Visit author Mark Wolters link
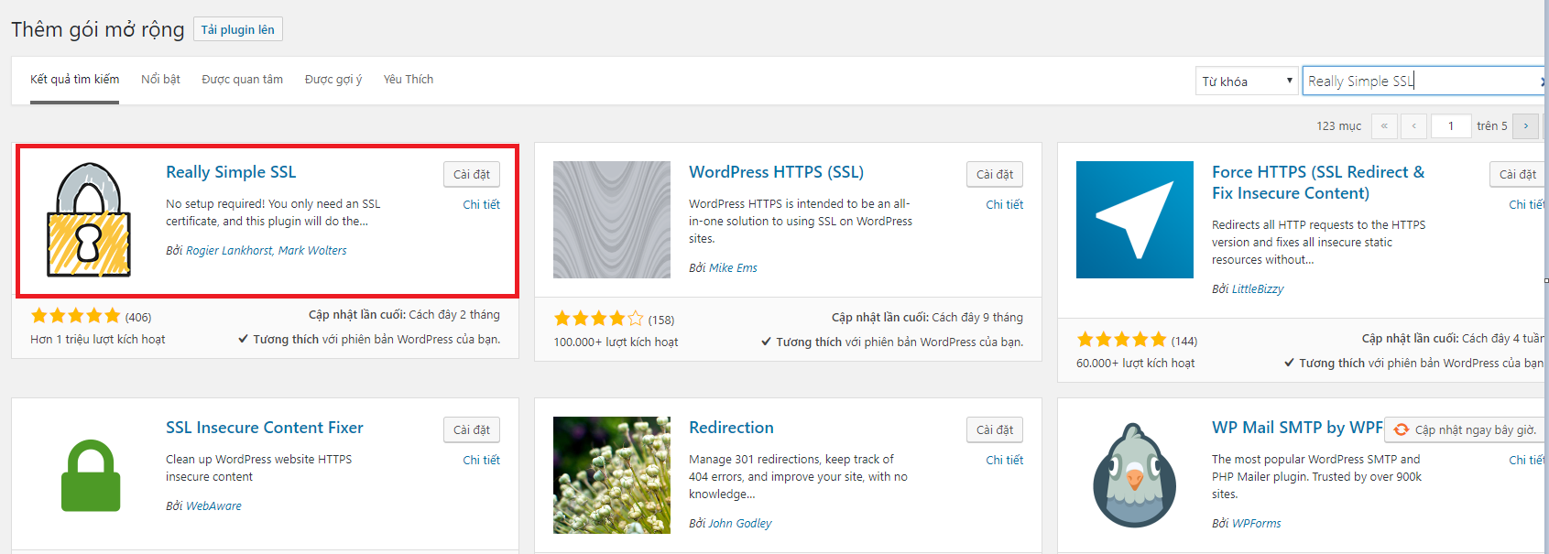Screen dimensions: 1549x554 coord(312,250)
